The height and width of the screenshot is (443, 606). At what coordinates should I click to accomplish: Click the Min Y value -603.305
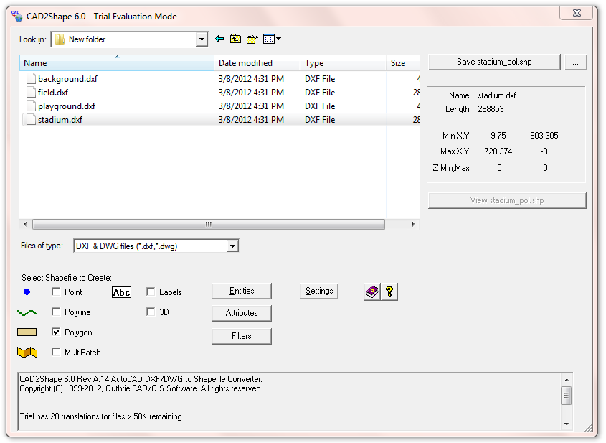[543, 136]
